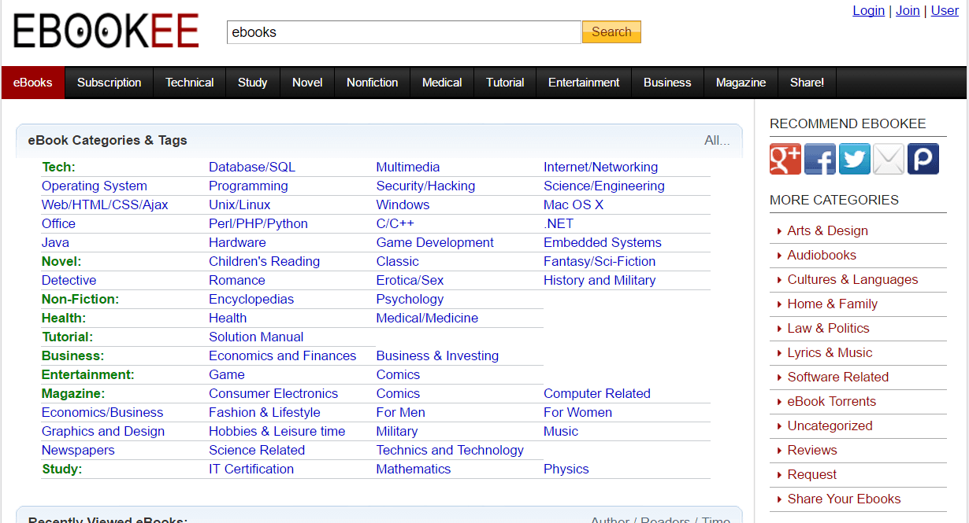
Task: Open Cultures & Languages sidebar category
Action: pyautogui.click(x=852, y=279)
